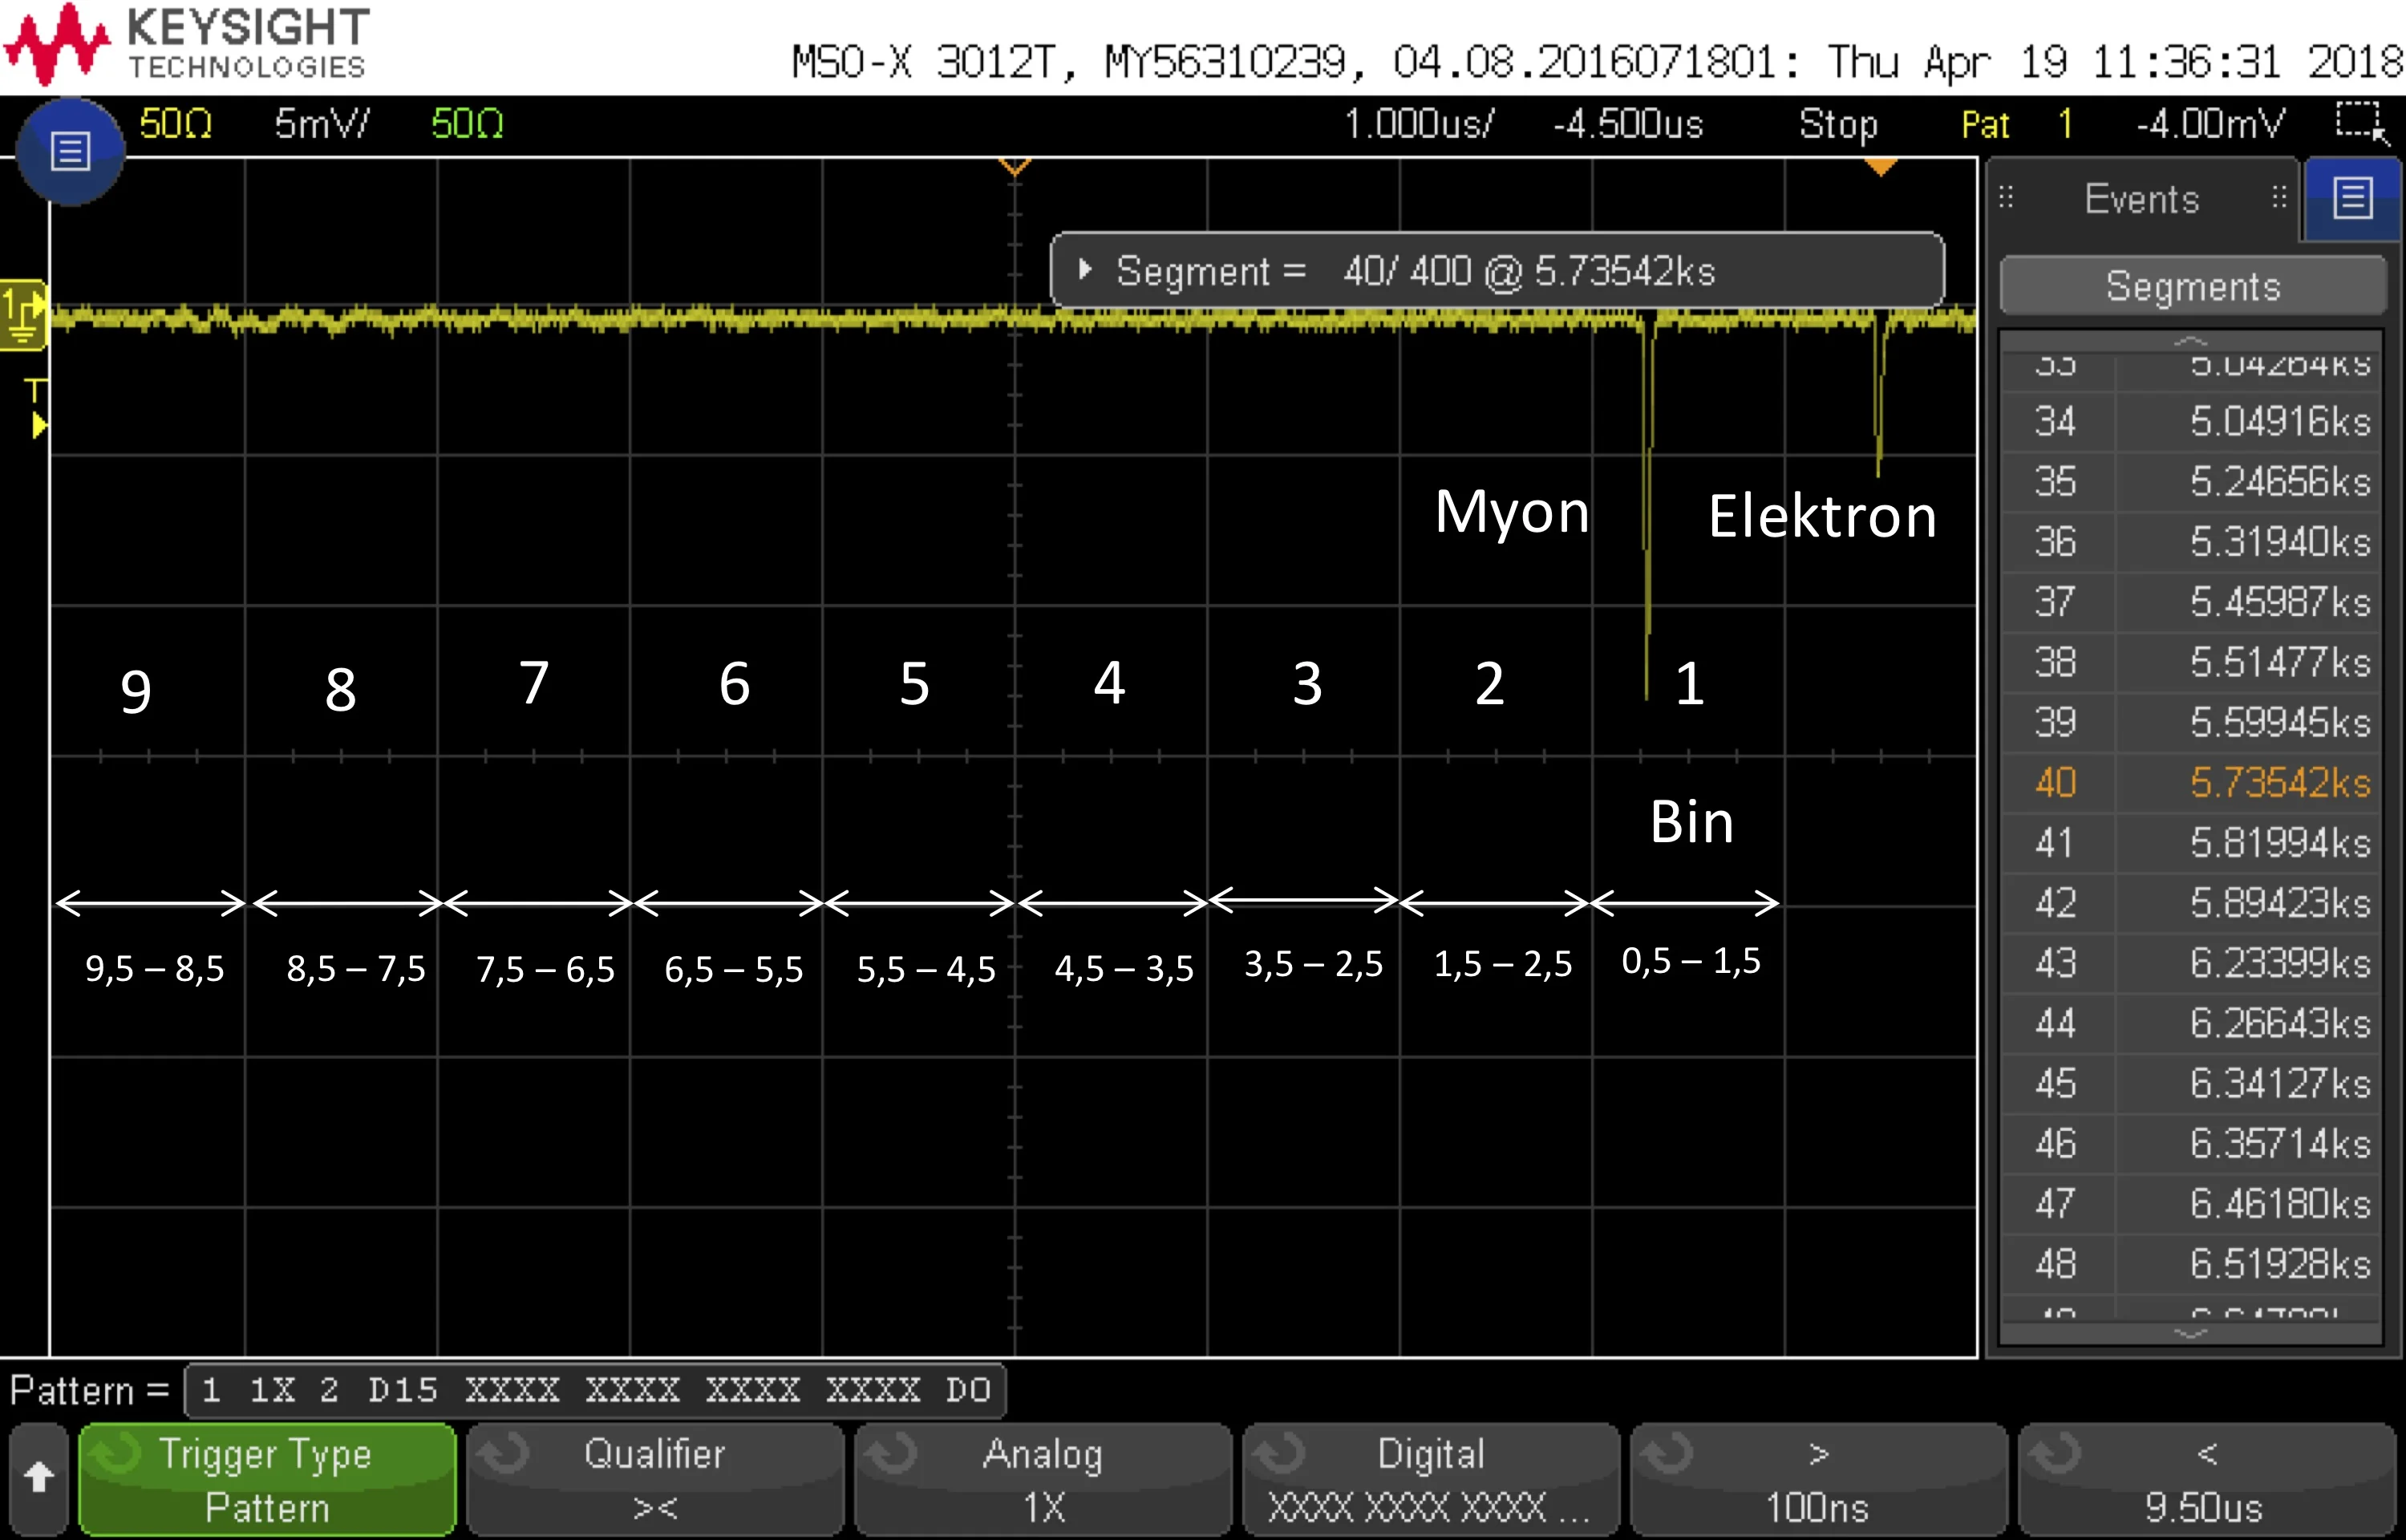Expand the Segment readout arrow
The height and width of the screenshot is (1540, 2406).
tap(1084, 269)
